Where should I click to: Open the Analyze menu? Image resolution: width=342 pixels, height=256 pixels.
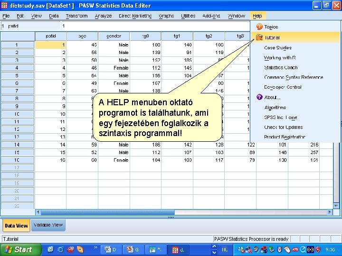103,16
